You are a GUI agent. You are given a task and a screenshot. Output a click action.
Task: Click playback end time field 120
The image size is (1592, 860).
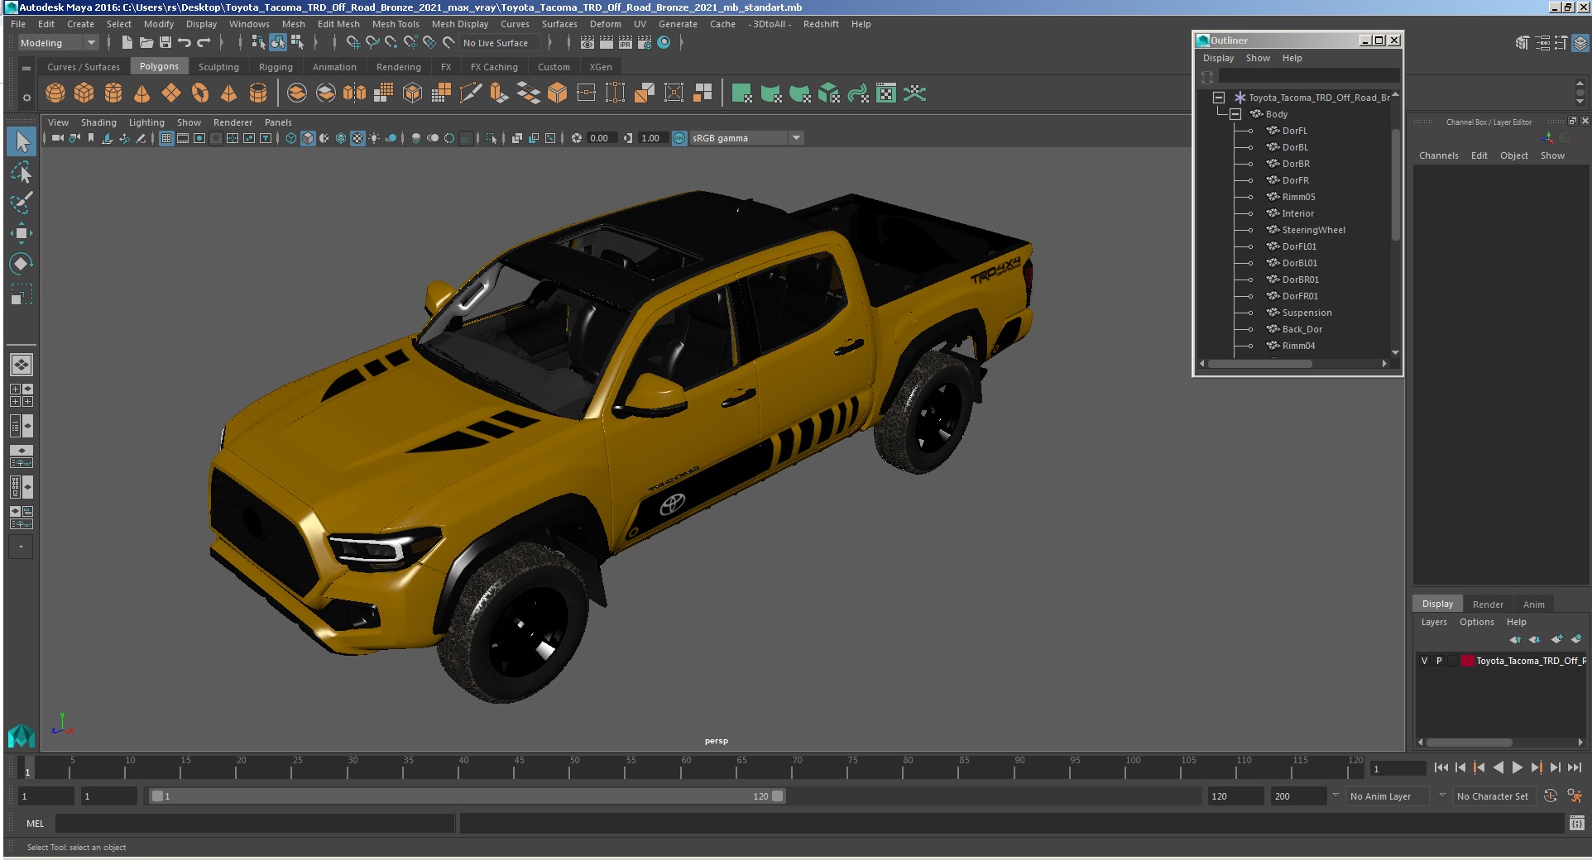tap(1235, 796)
